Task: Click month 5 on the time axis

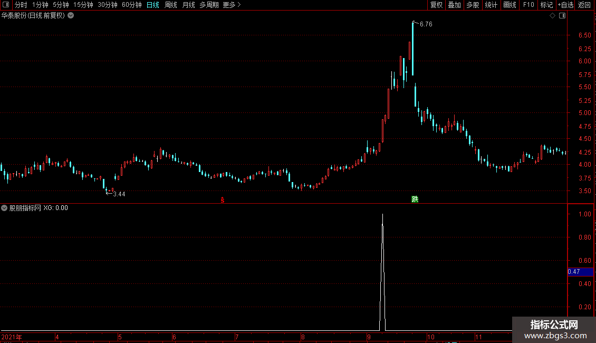Action: (x=120, y=337)
